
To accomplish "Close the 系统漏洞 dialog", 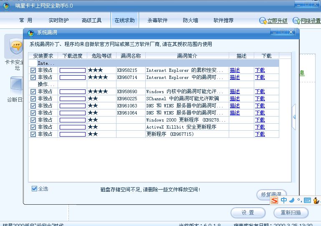I will pyautogui.click(x=291, y=32).
